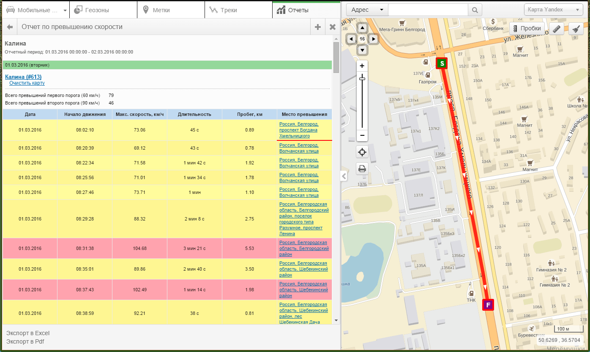This screenshot has width=590, height=352.
Task: Click the Буревестник map icon
Action: [531, 328]
